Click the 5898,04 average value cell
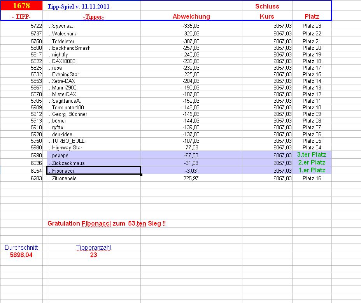This screenshot has width=361, height=303. click(21, 255)
